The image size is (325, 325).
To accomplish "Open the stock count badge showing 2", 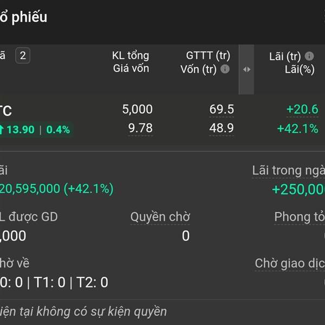I will pos(23,56).
